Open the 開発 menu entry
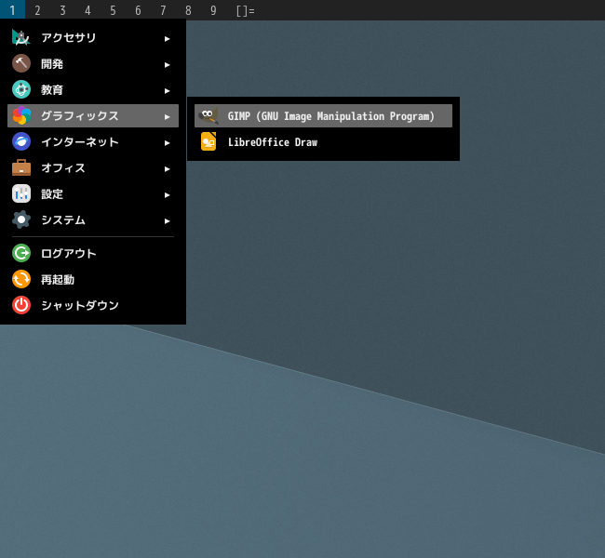 pyautogui.click(x=93, y=63)
